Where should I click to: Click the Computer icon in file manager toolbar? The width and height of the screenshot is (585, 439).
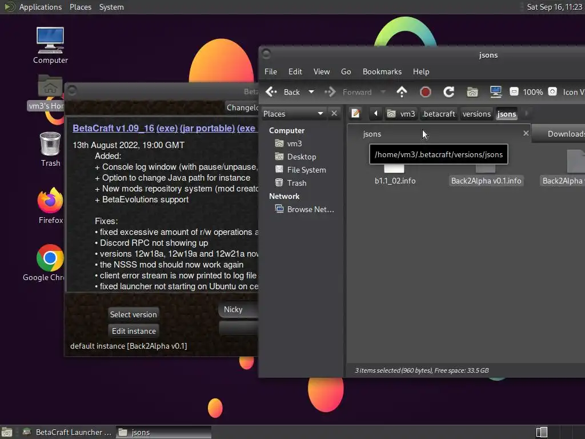pyautogui.click(x=496, y=92)
